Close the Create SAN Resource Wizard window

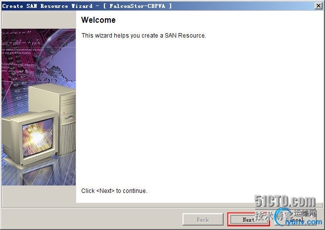coord(319,6)
